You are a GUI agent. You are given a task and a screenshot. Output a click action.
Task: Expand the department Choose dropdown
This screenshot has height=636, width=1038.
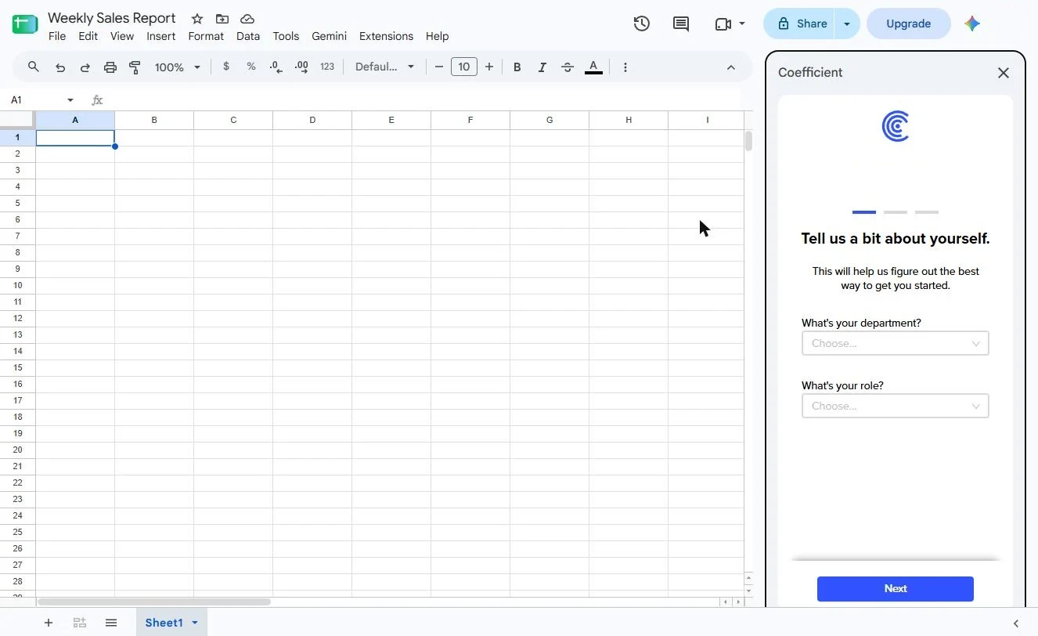pyautogui.click(x=896, y=343)
